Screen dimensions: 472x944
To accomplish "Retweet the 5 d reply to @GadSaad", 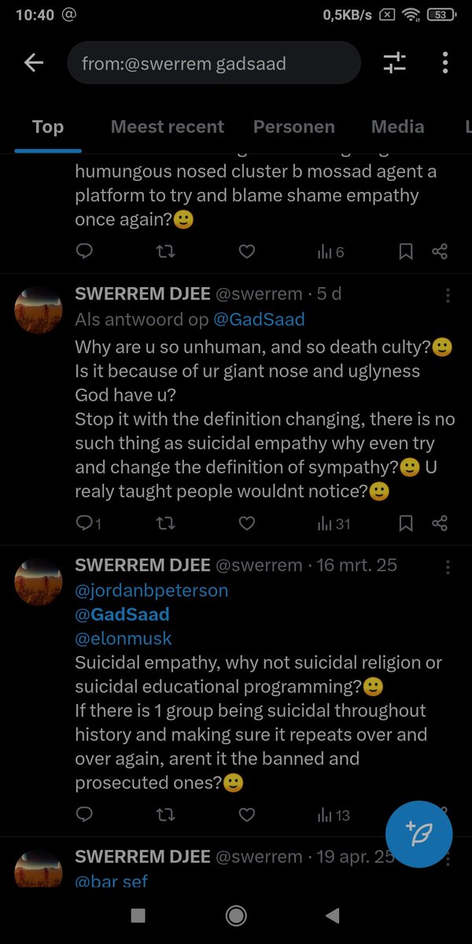I will [x=165, y=523].
